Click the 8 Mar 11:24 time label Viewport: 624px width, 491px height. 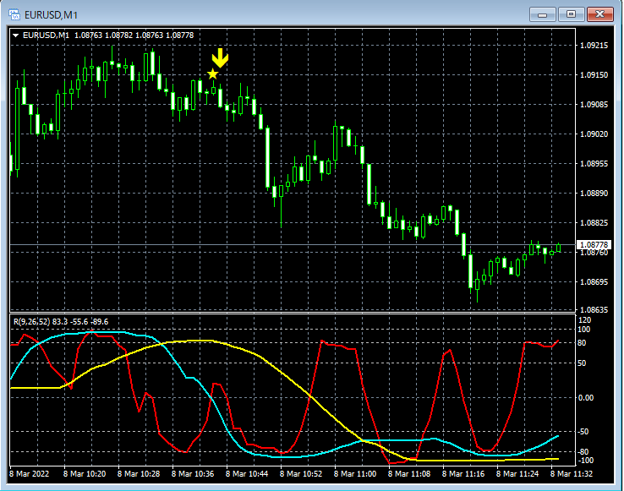[517, 474]
